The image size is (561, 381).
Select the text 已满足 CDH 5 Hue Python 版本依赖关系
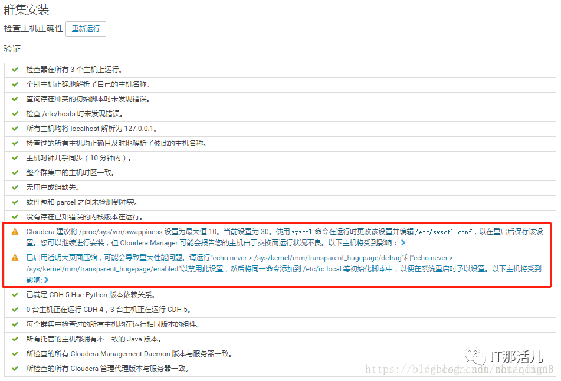[90, 295]
